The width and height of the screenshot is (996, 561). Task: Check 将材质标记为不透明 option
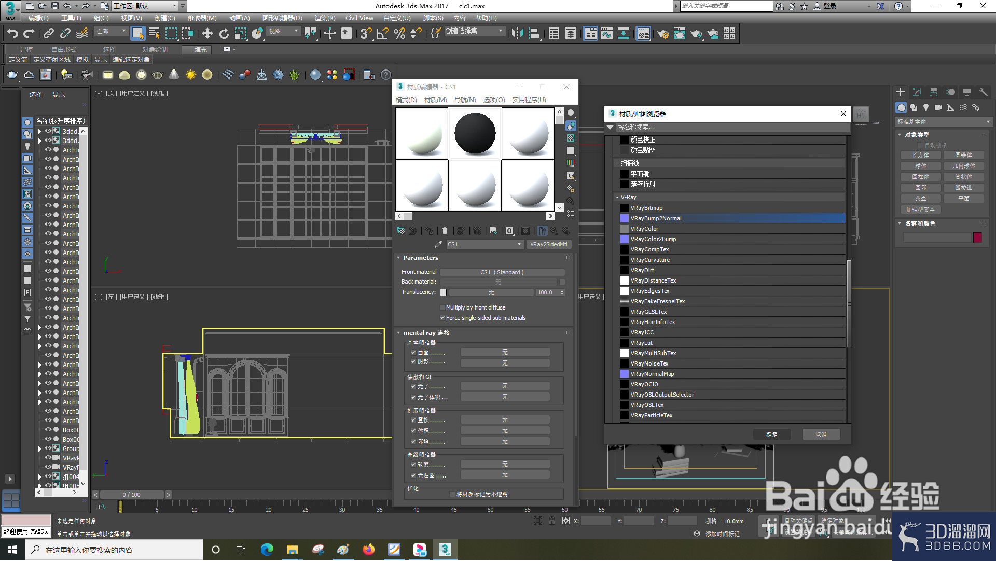click(x=452, y=494)
